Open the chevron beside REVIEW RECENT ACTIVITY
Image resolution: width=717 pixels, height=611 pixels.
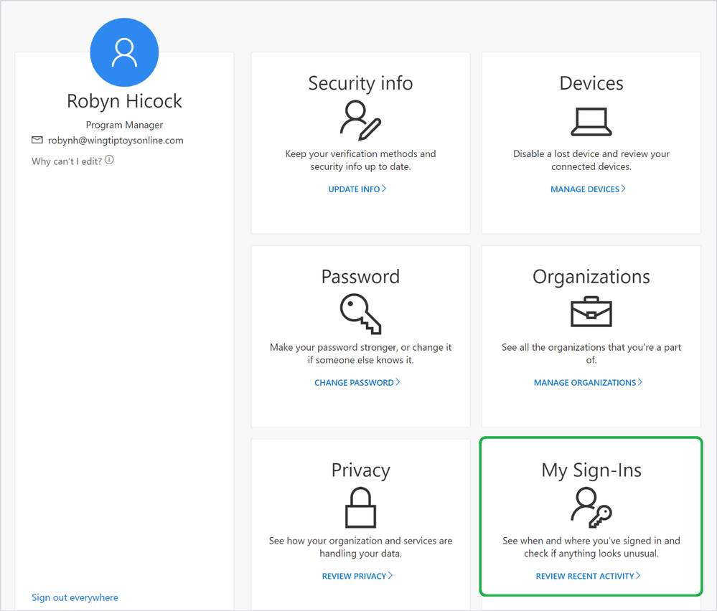pyautogui.click(x=639, y=575)
